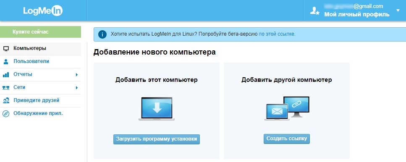Click Загрузить программу установки button
Image resolution: width=406 pixels, height=162 pixels.
click(x=156, y=139)
